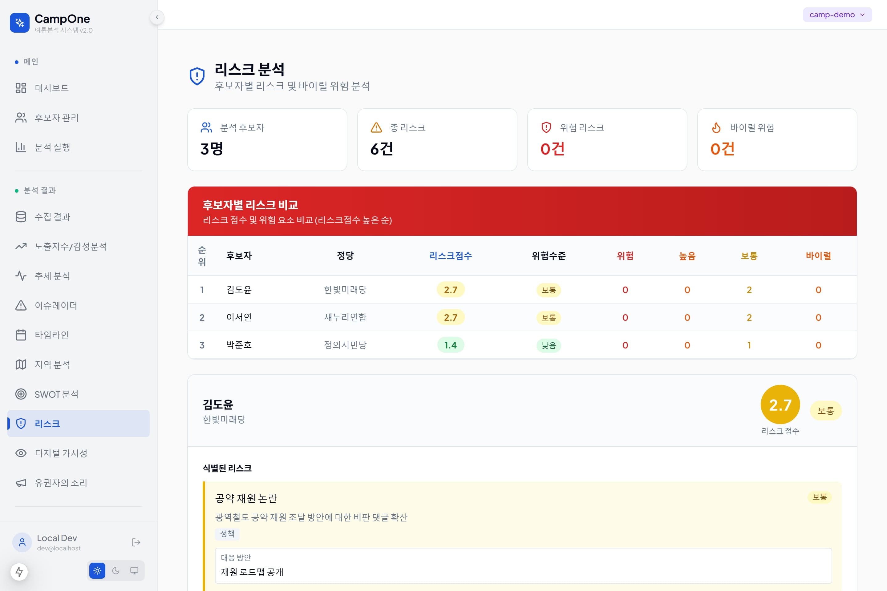Click the 정책 tag

(x=227, y=534)
